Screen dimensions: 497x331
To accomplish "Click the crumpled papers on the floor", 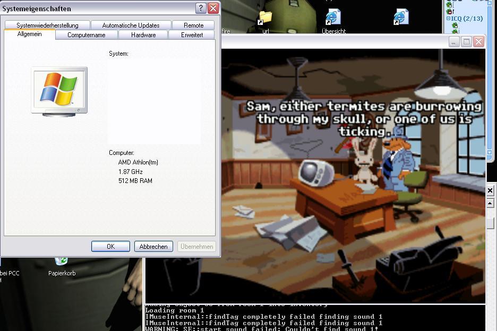I will 290,233.
